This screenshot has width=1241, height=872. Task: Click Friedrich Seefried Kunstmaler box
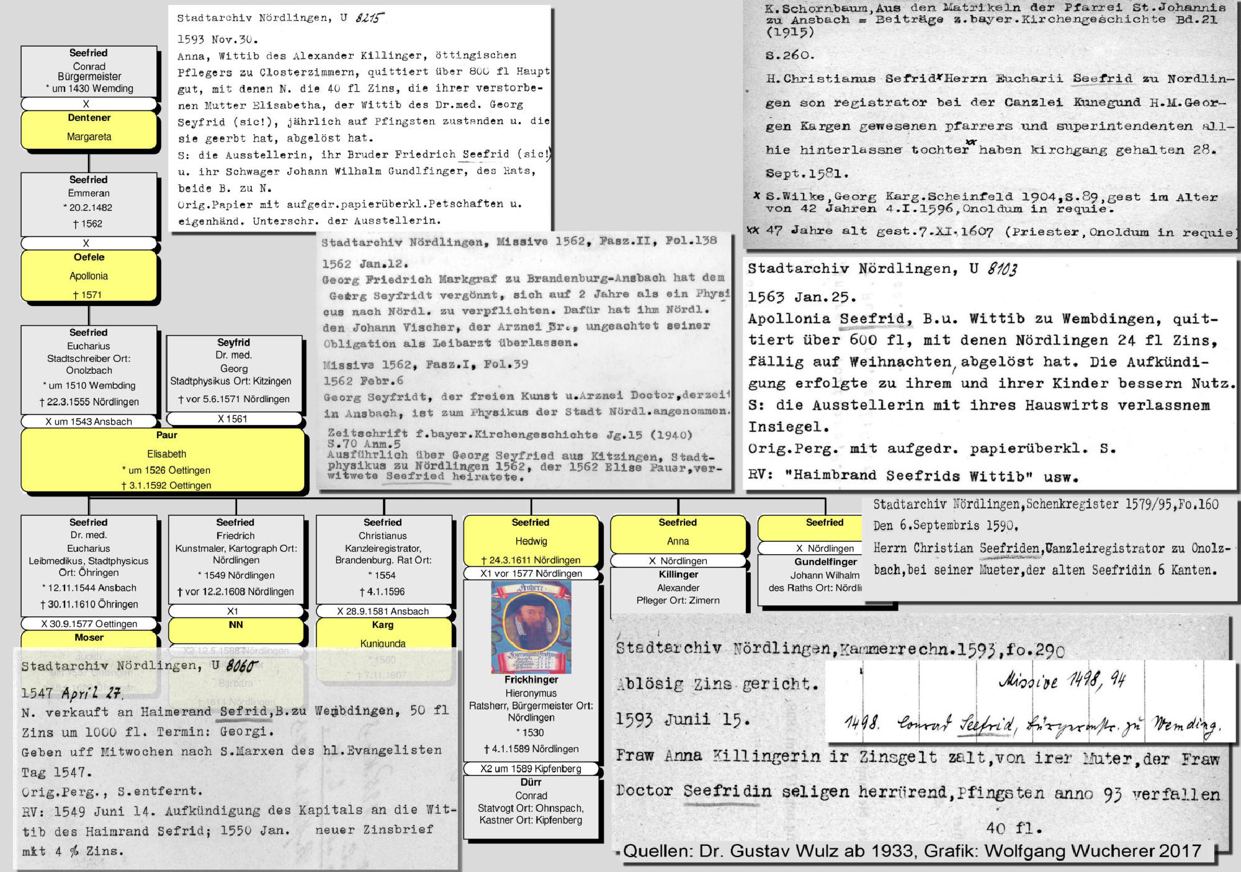coord(236,559)
